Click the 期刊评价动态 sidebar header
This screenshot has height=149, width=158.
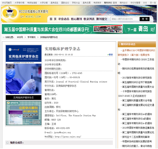(x=137, y=44)
